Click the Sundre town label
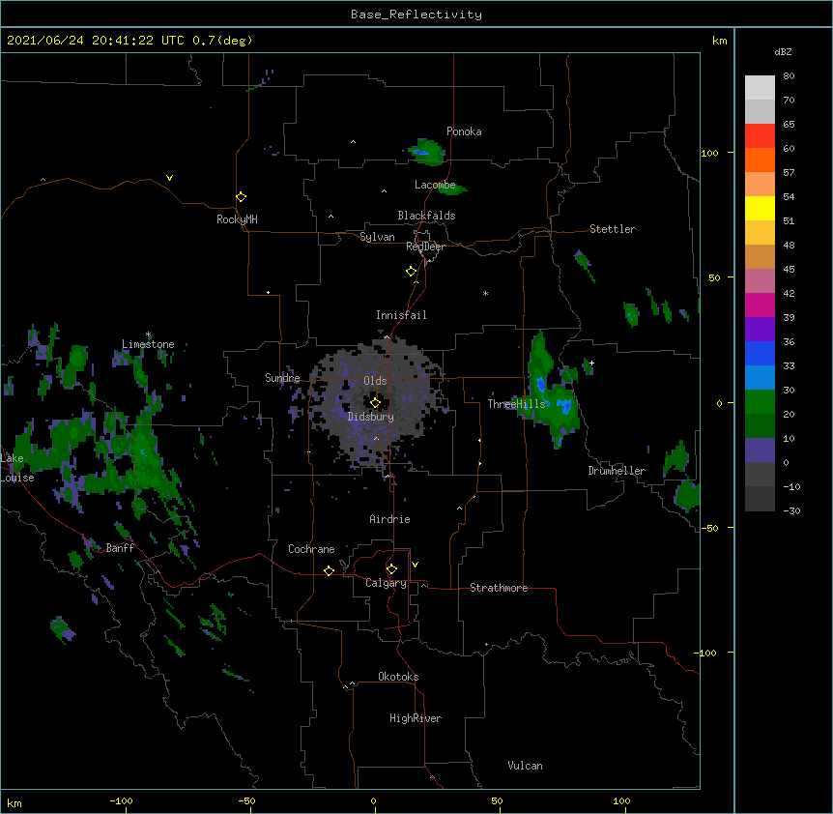The image size is (833, 814). pos(282,378)
